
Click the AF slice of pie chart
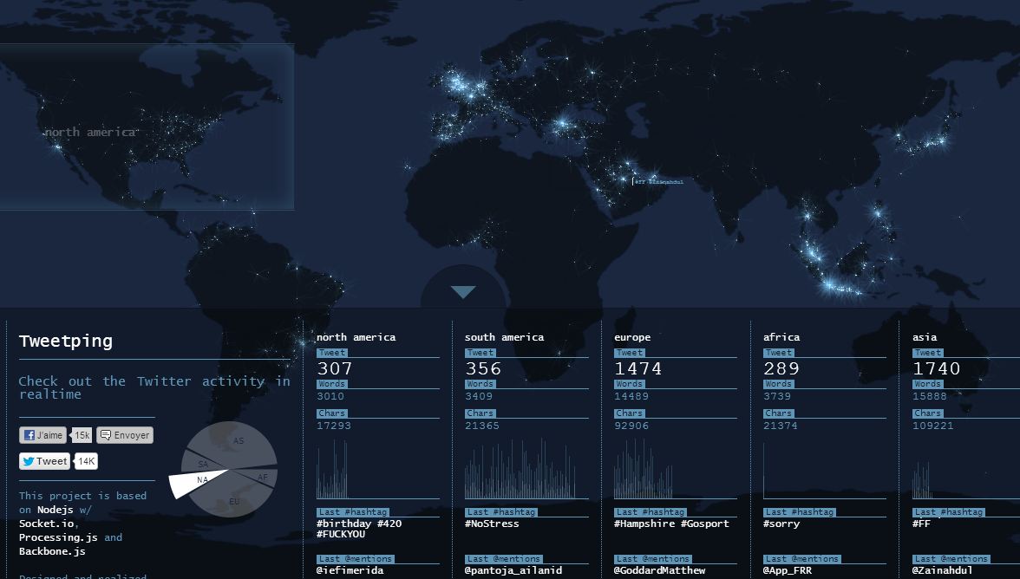263,477
